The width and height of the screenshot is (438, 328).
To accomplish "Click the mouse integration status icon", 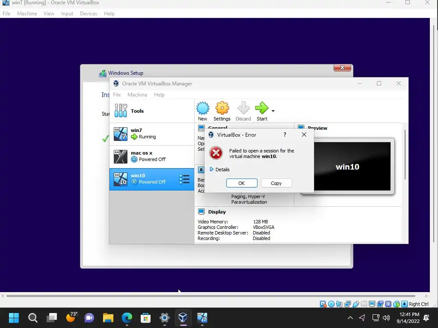I will coord(397,304).
